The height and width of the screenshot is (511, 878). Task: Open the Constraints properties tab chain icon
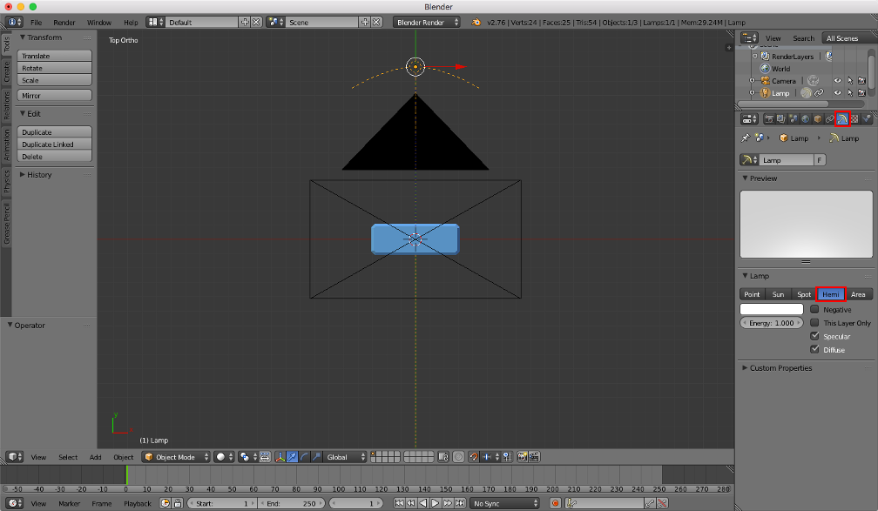(830, 118)
